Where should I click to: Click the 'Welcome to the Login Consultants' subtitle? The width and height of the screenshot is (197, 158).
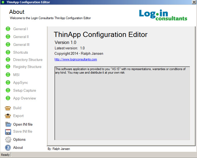[x=50, y=18]
